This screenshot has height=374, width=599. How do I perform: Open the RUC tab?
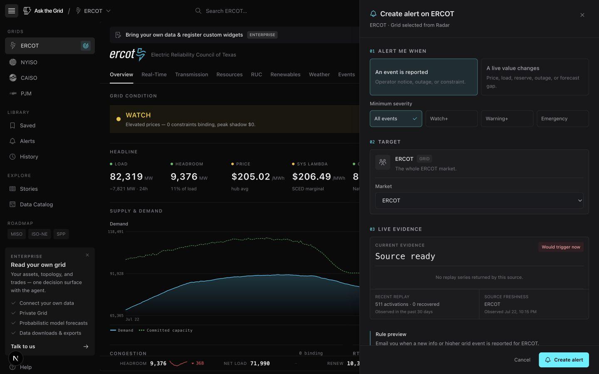(x=256, y=75)
